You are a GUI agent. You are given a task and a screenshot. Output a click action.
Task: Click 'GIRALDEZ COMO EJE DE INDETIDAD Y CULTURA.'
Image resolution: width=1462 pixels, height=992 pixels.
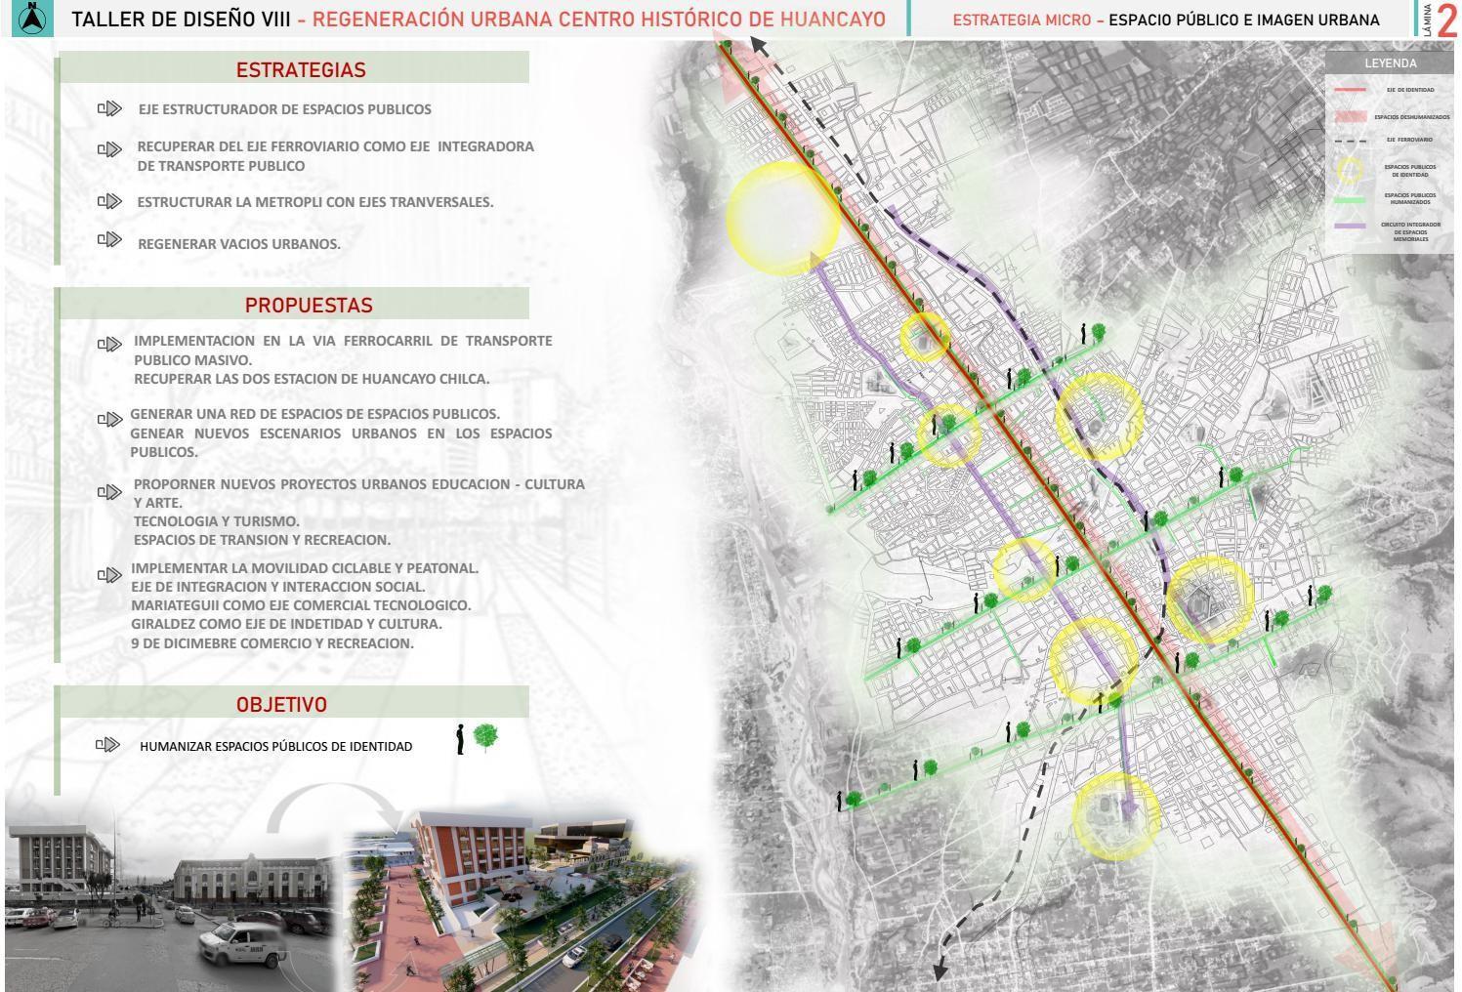coord(286,624)
